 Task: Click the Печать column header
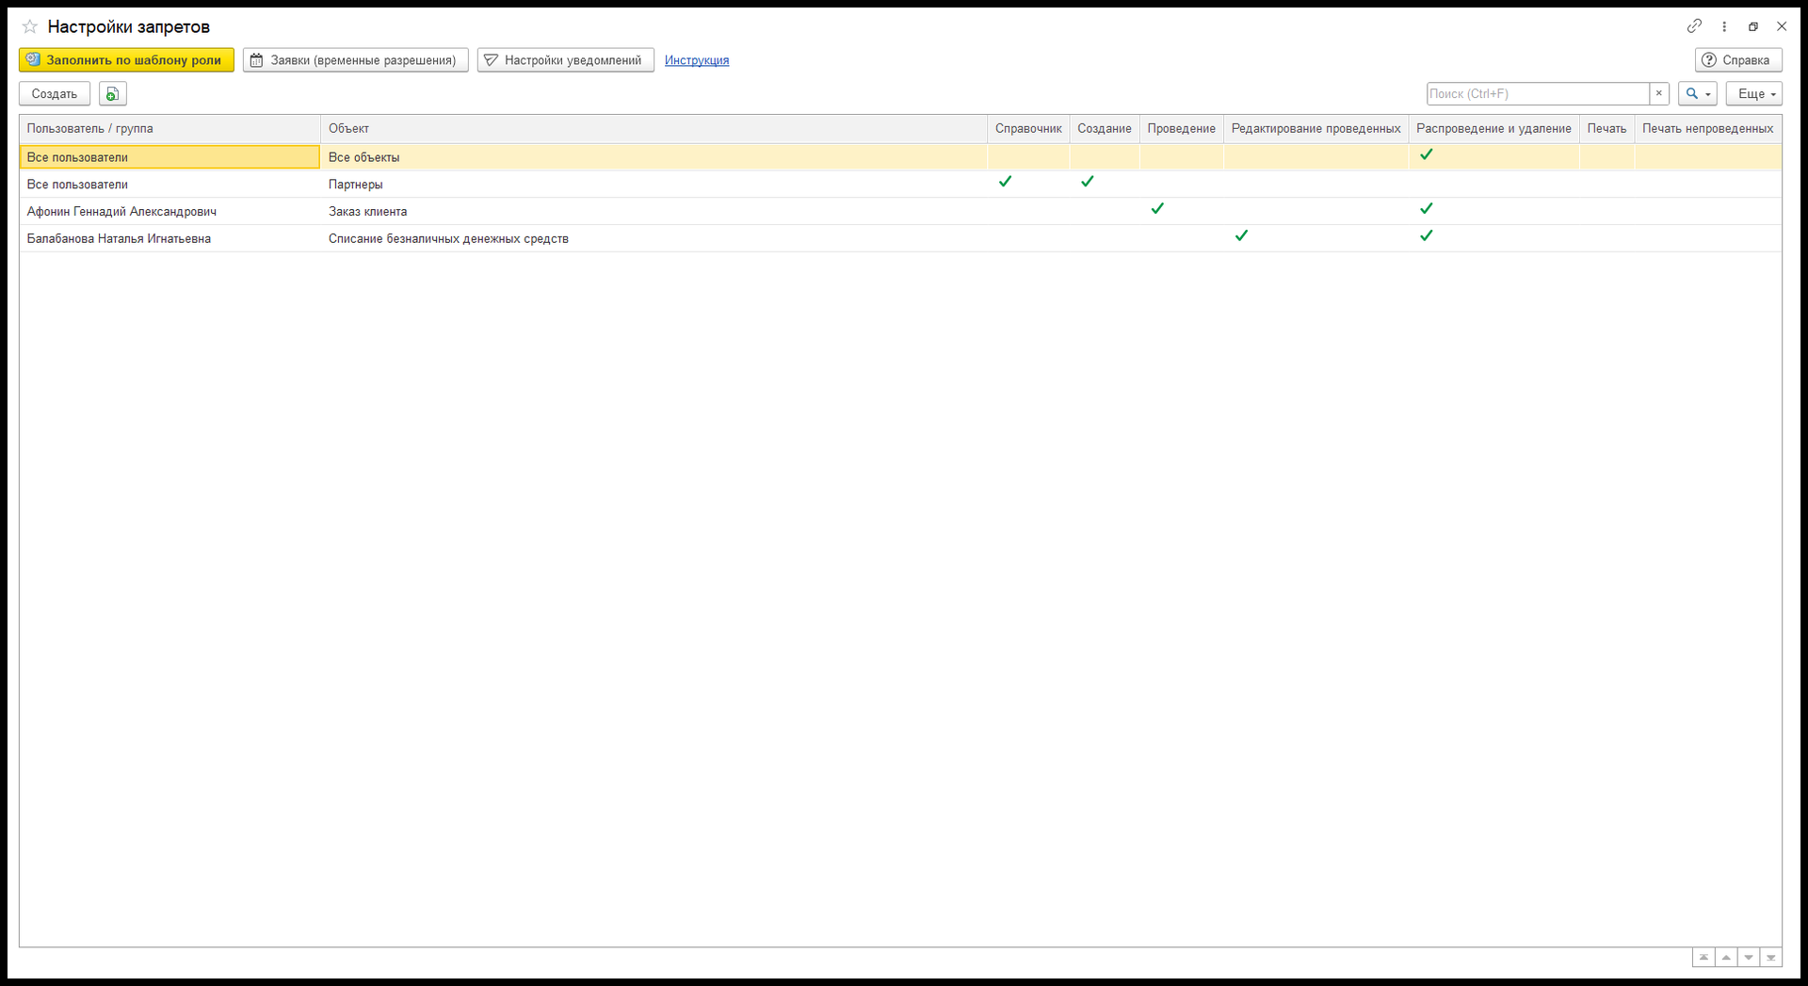tap(1606, 129)
